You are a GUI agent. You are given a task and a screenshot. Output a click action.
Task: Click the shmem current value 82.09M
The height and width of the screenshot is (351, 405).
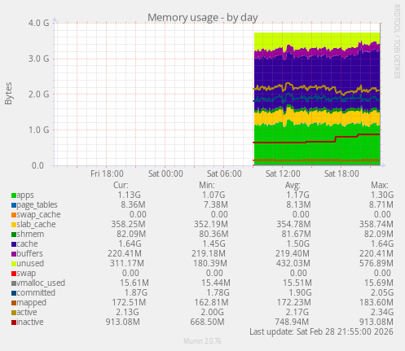pyautogui.click(x=131, y=234)
